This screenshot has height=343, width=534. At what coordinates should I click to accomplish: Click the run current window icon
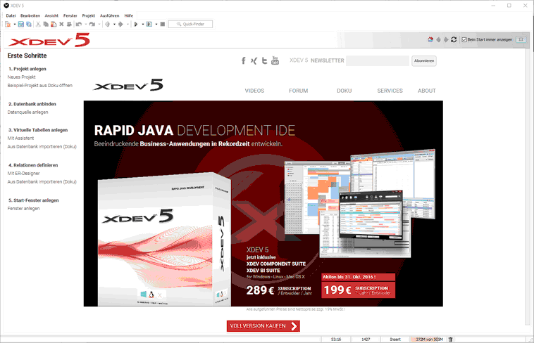[x=149, y=24]
